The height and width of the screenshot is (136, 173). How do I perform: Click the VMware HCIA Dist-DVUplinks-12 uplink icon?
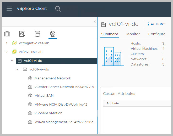30,104
